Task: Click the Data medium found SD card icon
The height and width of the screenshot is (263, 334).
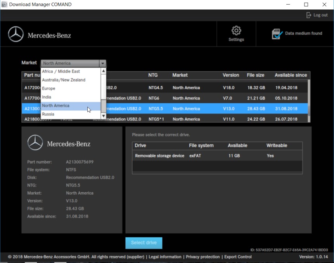Action: pyautogui.click(x=277, y=34)
